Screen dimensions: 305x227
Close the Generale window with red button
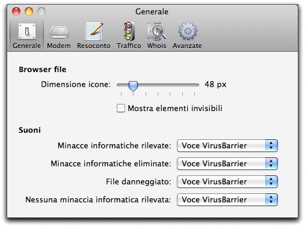(x=16, y=11)
